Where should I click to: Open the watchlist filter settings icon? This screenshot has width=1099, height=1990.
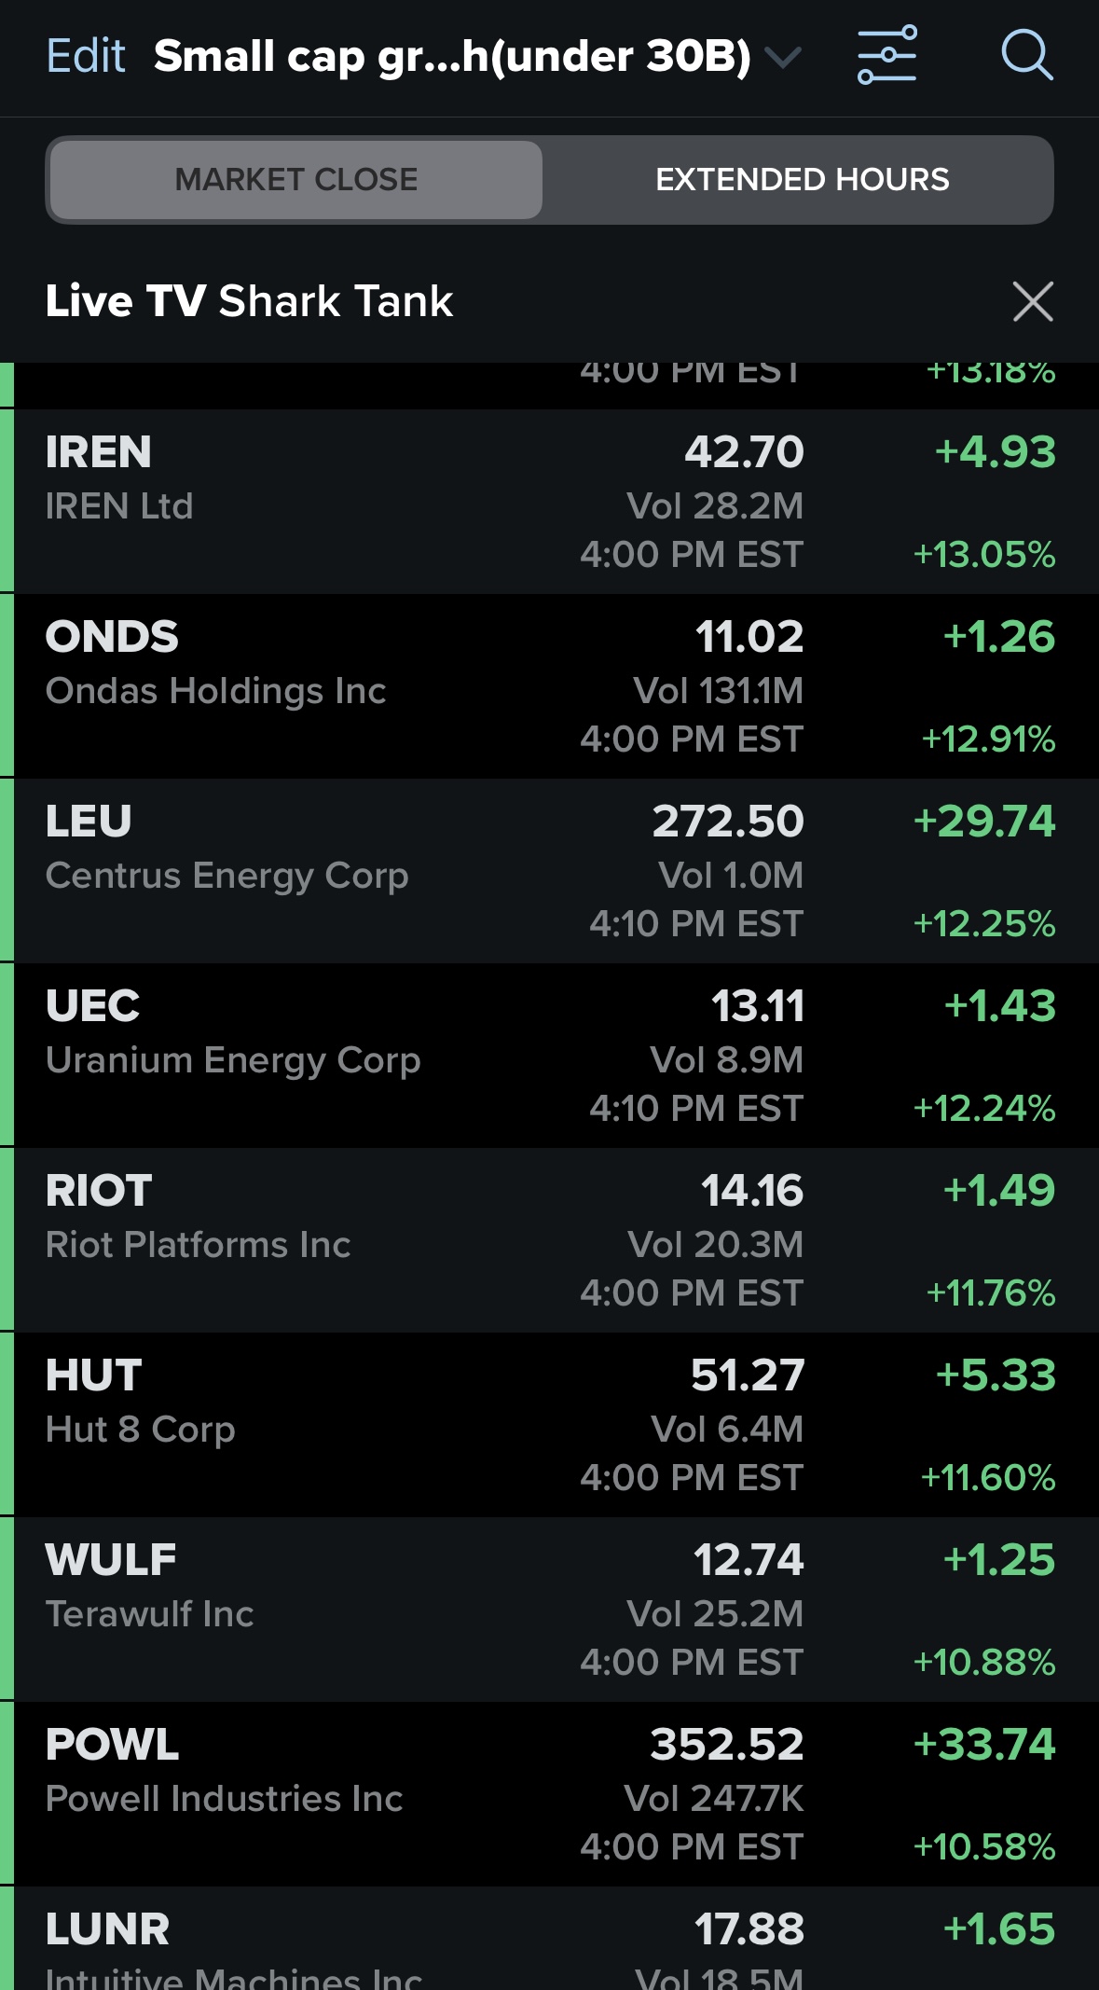[x=886, y=55]
